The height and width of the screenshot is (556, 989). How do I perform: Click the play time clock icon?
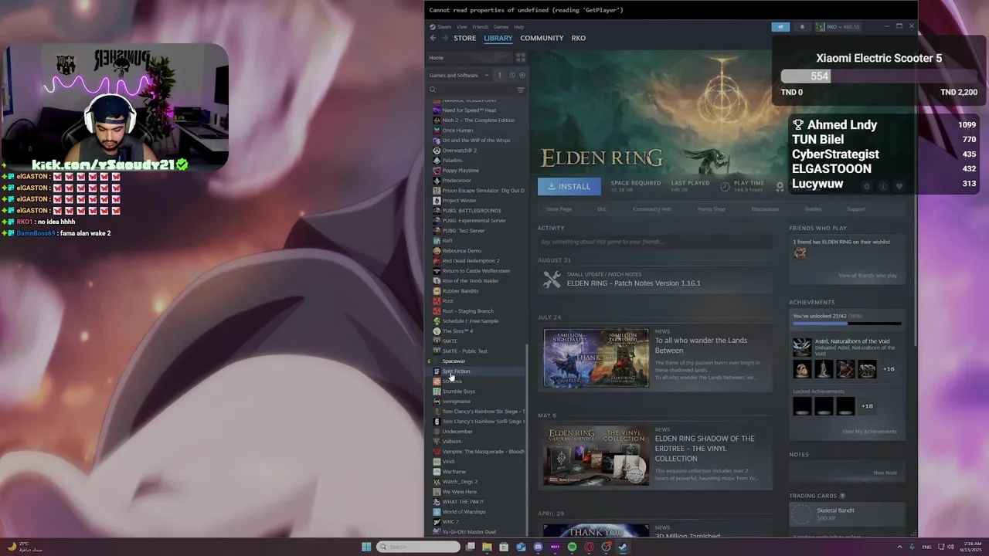point(725,186)
